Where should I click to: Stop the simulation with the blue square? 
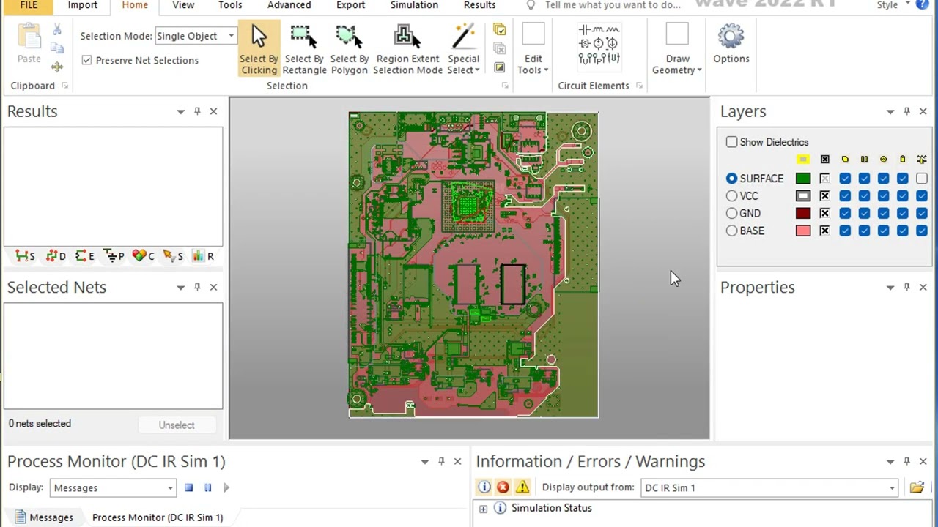coord(188,487)
